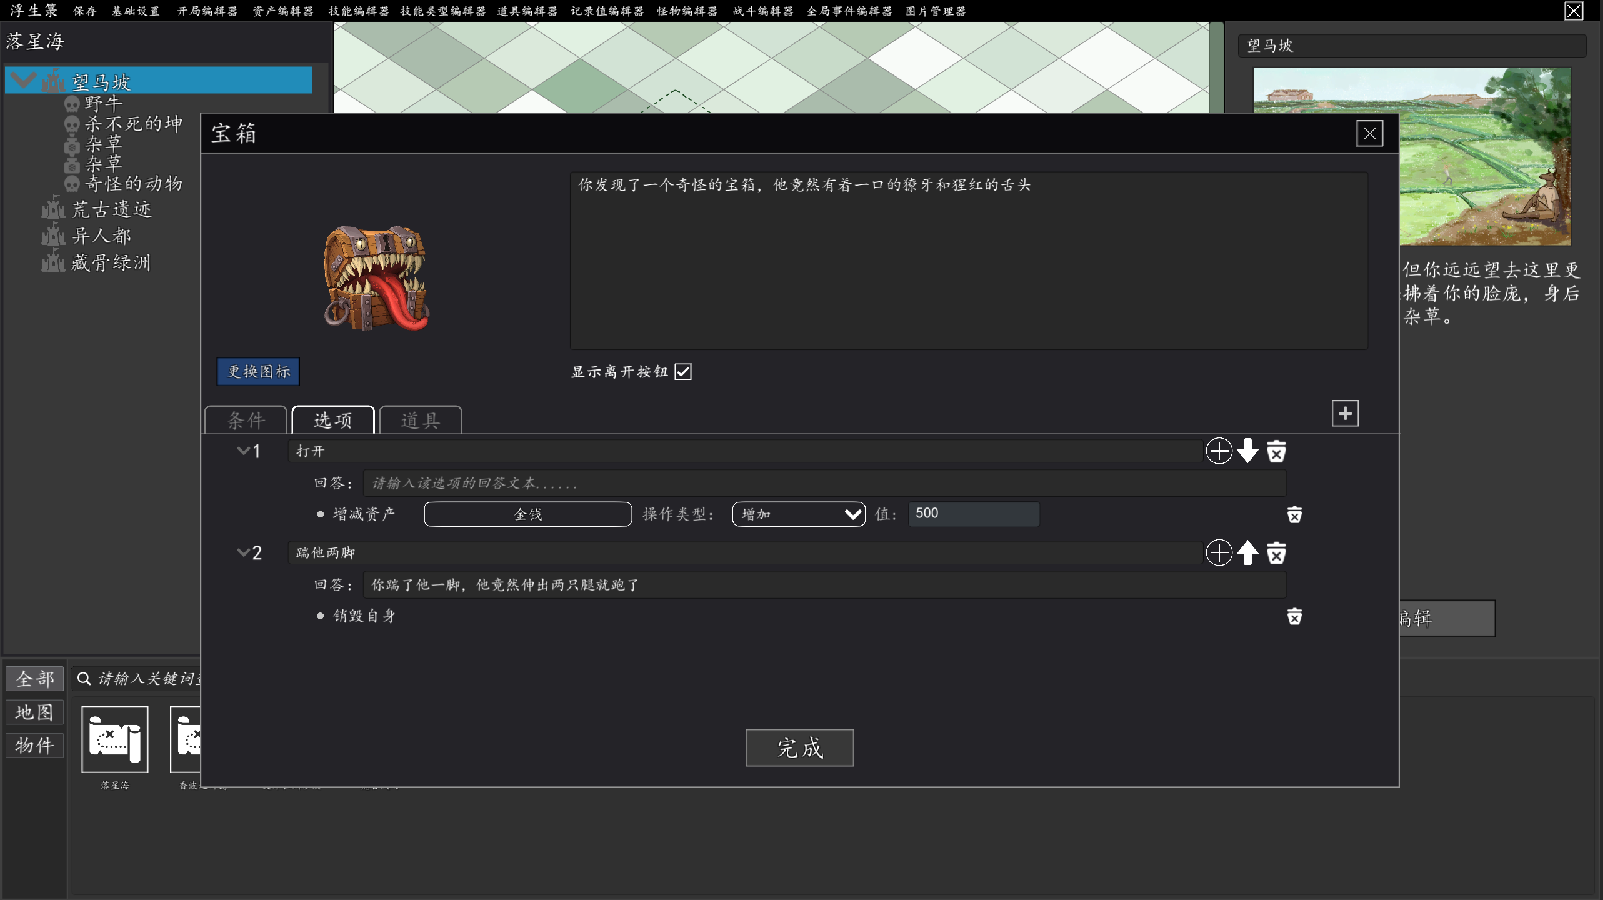Click the 踹他两脚 option title field
Viewport: 1603px width, 900px height.
click(745, 552)
